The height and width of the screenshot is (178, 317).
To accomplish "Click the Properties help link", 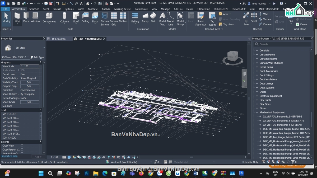I will (10, 156).
